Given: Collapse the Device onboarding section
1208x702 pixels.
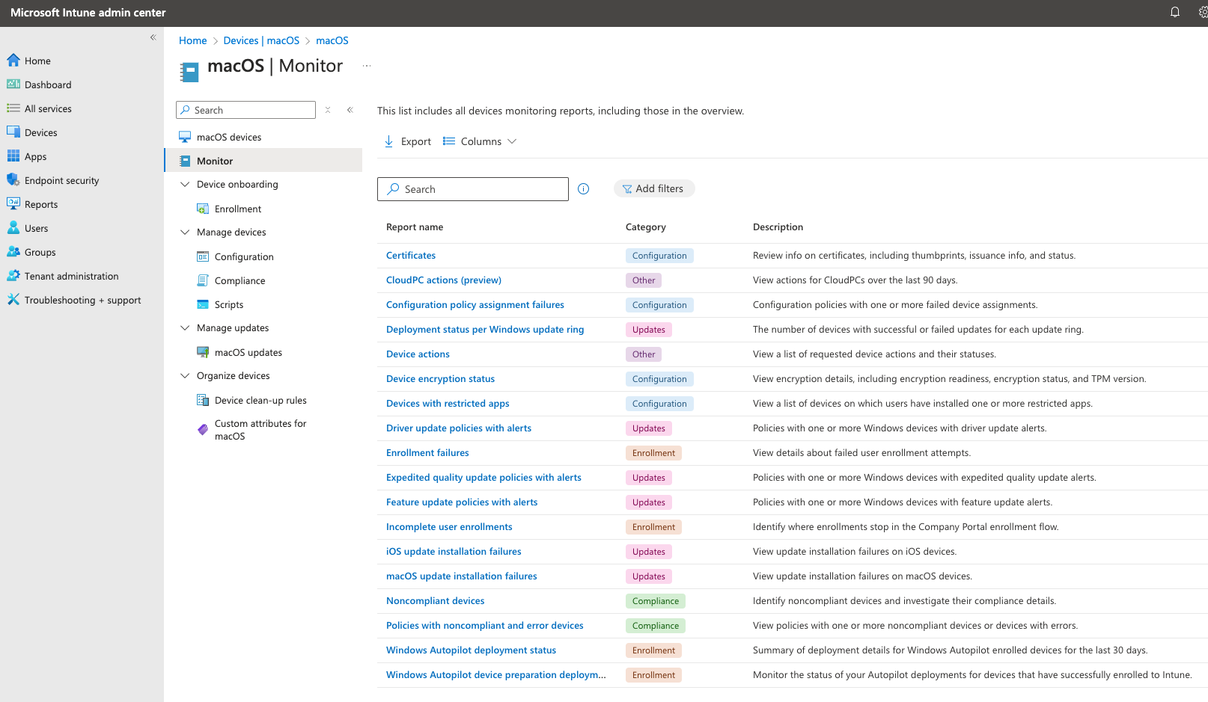Looking at the screenshot, I should [185, 185].
